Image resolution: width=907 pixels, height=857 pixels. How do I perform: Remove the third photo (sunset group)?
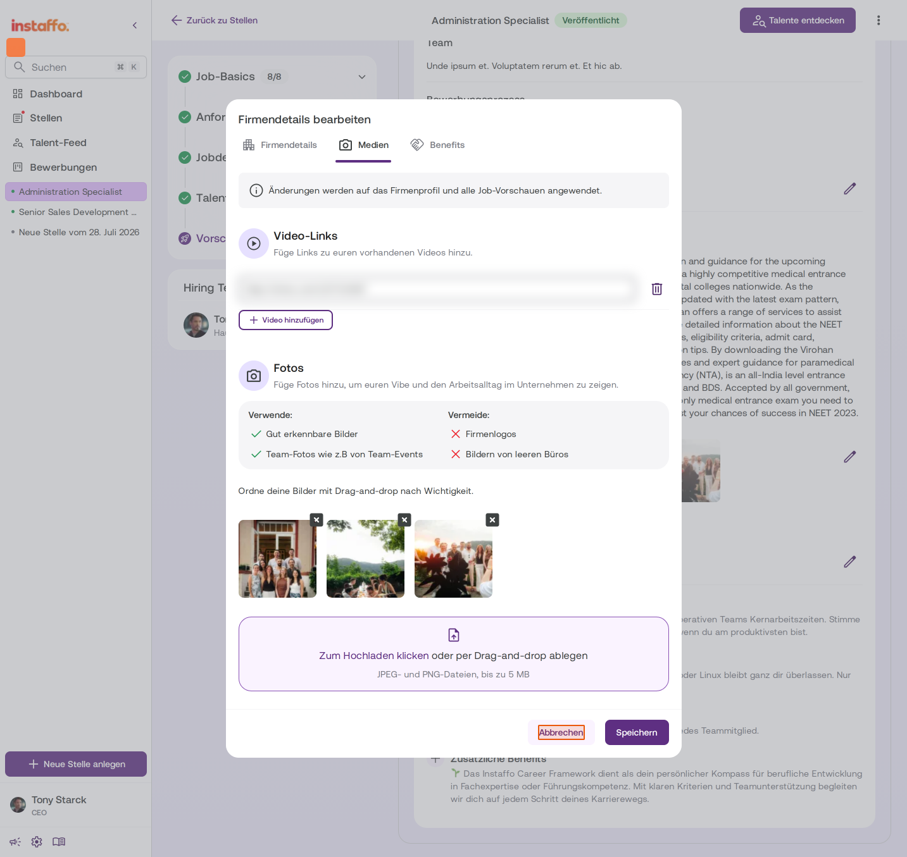pyautogui.click(x=492, y=520)
